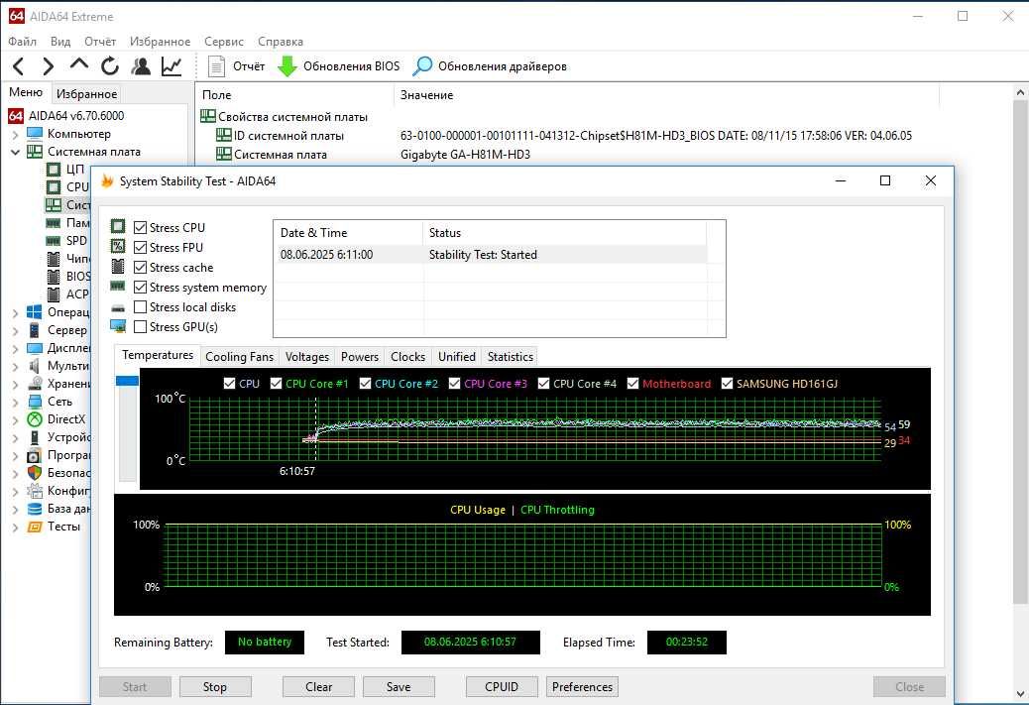
Task: Toggle the SAMSUNG HD161GJ graph checkbox
Action: (x=727, y=384)
